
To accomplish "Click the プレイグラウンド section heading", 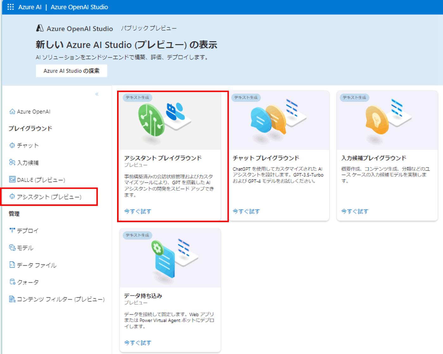I will [x=30, y=128].
